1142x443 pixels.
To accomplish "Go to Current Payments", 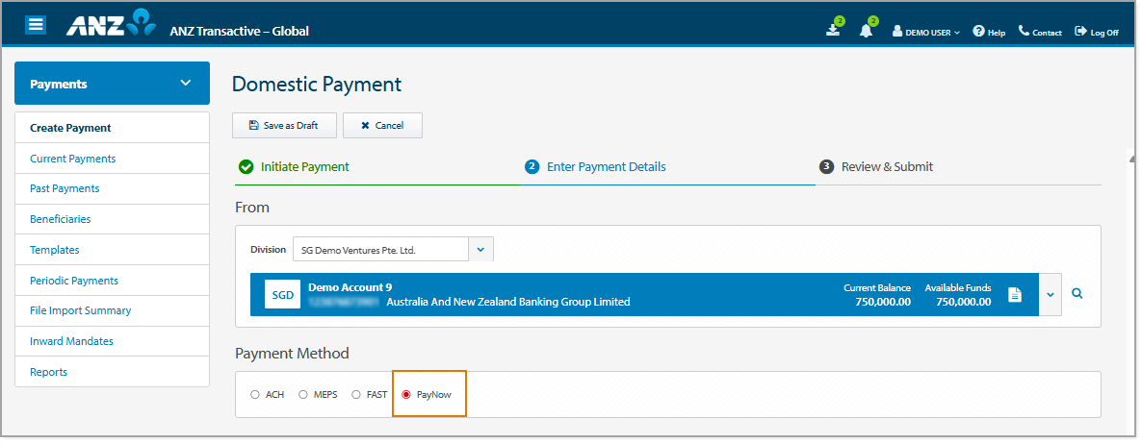I will tap(112, 158).
